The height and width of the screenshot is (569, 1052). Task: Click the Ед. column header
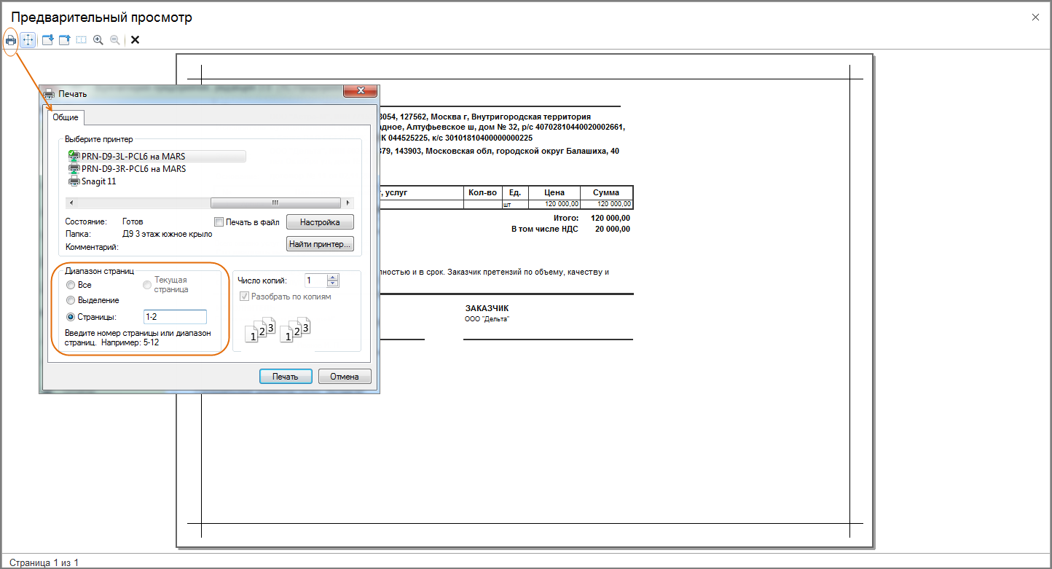click(514, 192)
